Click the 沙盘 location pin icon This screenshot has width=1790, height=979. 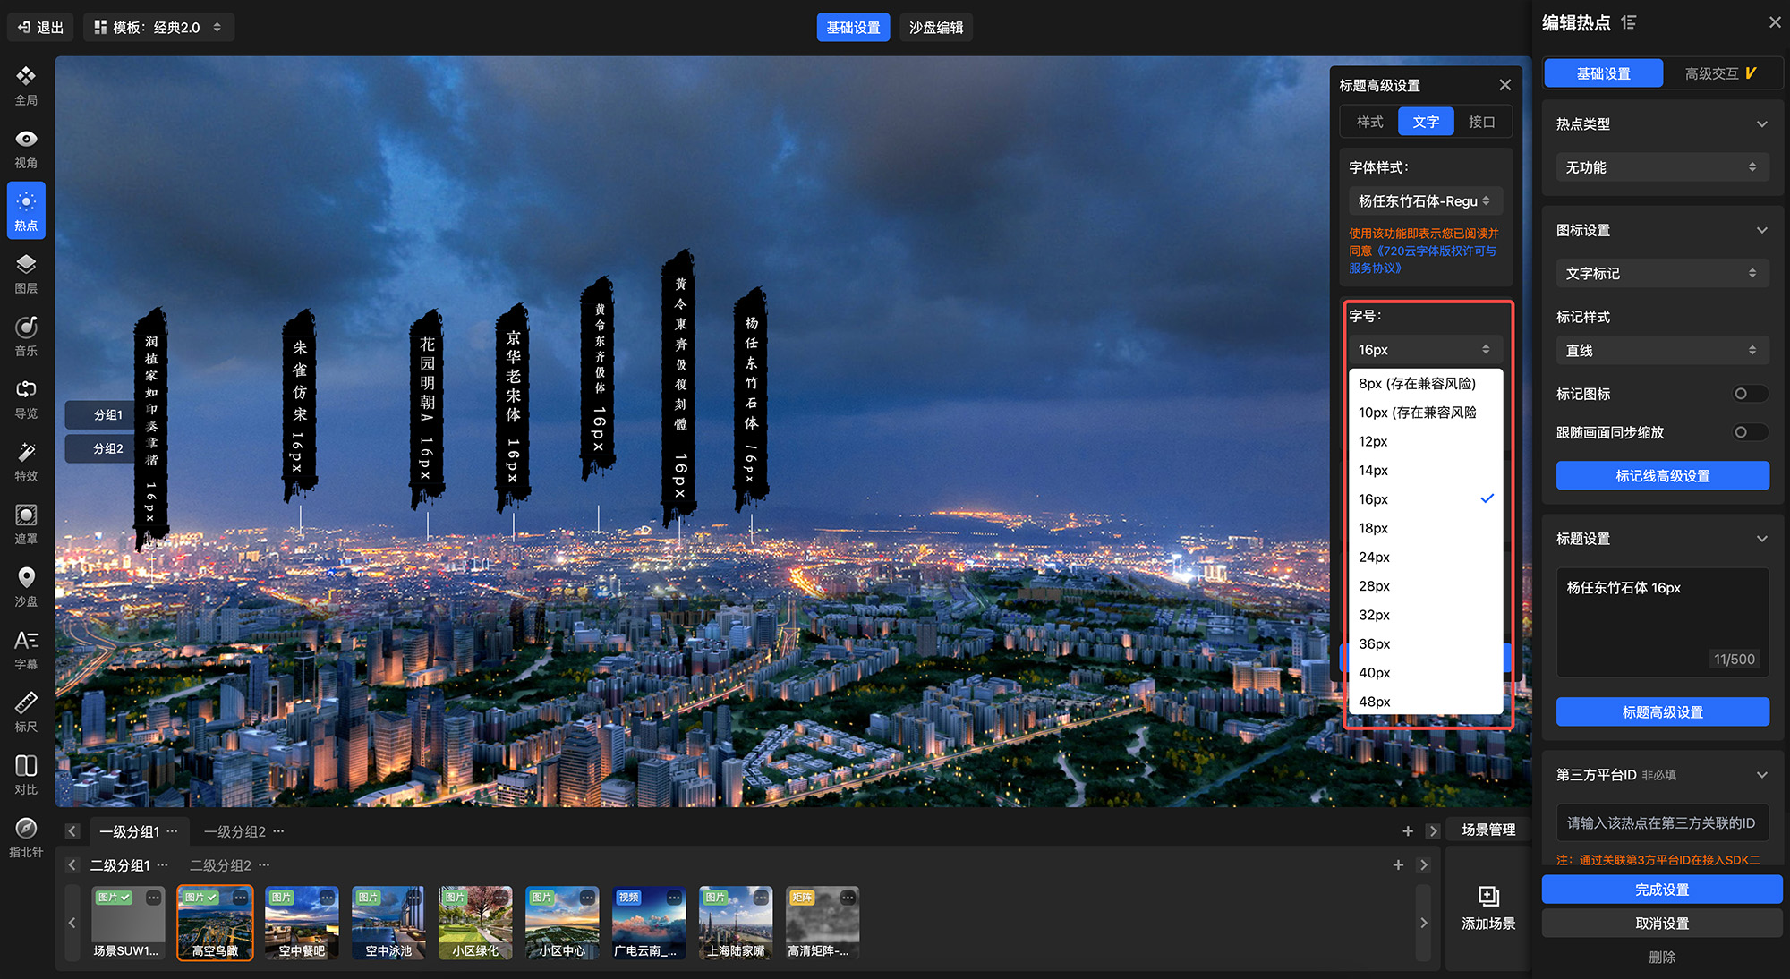[x=26, y=578]
